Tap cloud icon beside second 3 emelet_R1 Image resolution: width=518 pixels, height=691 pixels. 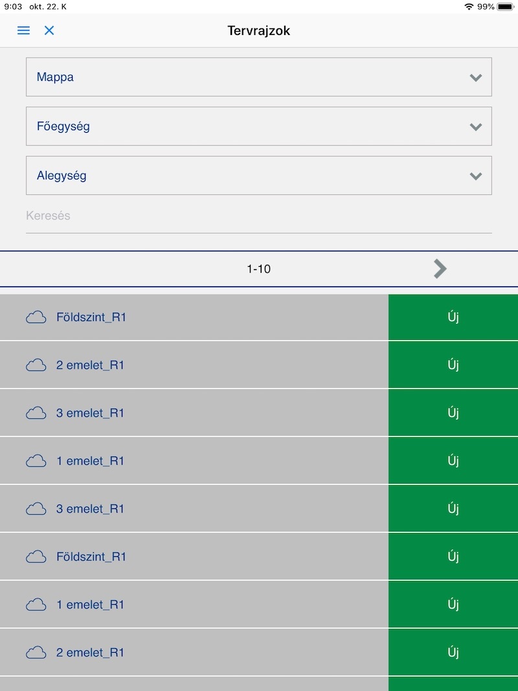pos(36,509)
